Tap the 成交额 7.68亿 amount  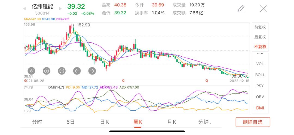(188, 13)
